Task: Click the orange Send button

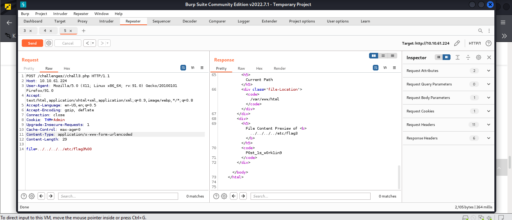Action: click(x=32, y=43)
